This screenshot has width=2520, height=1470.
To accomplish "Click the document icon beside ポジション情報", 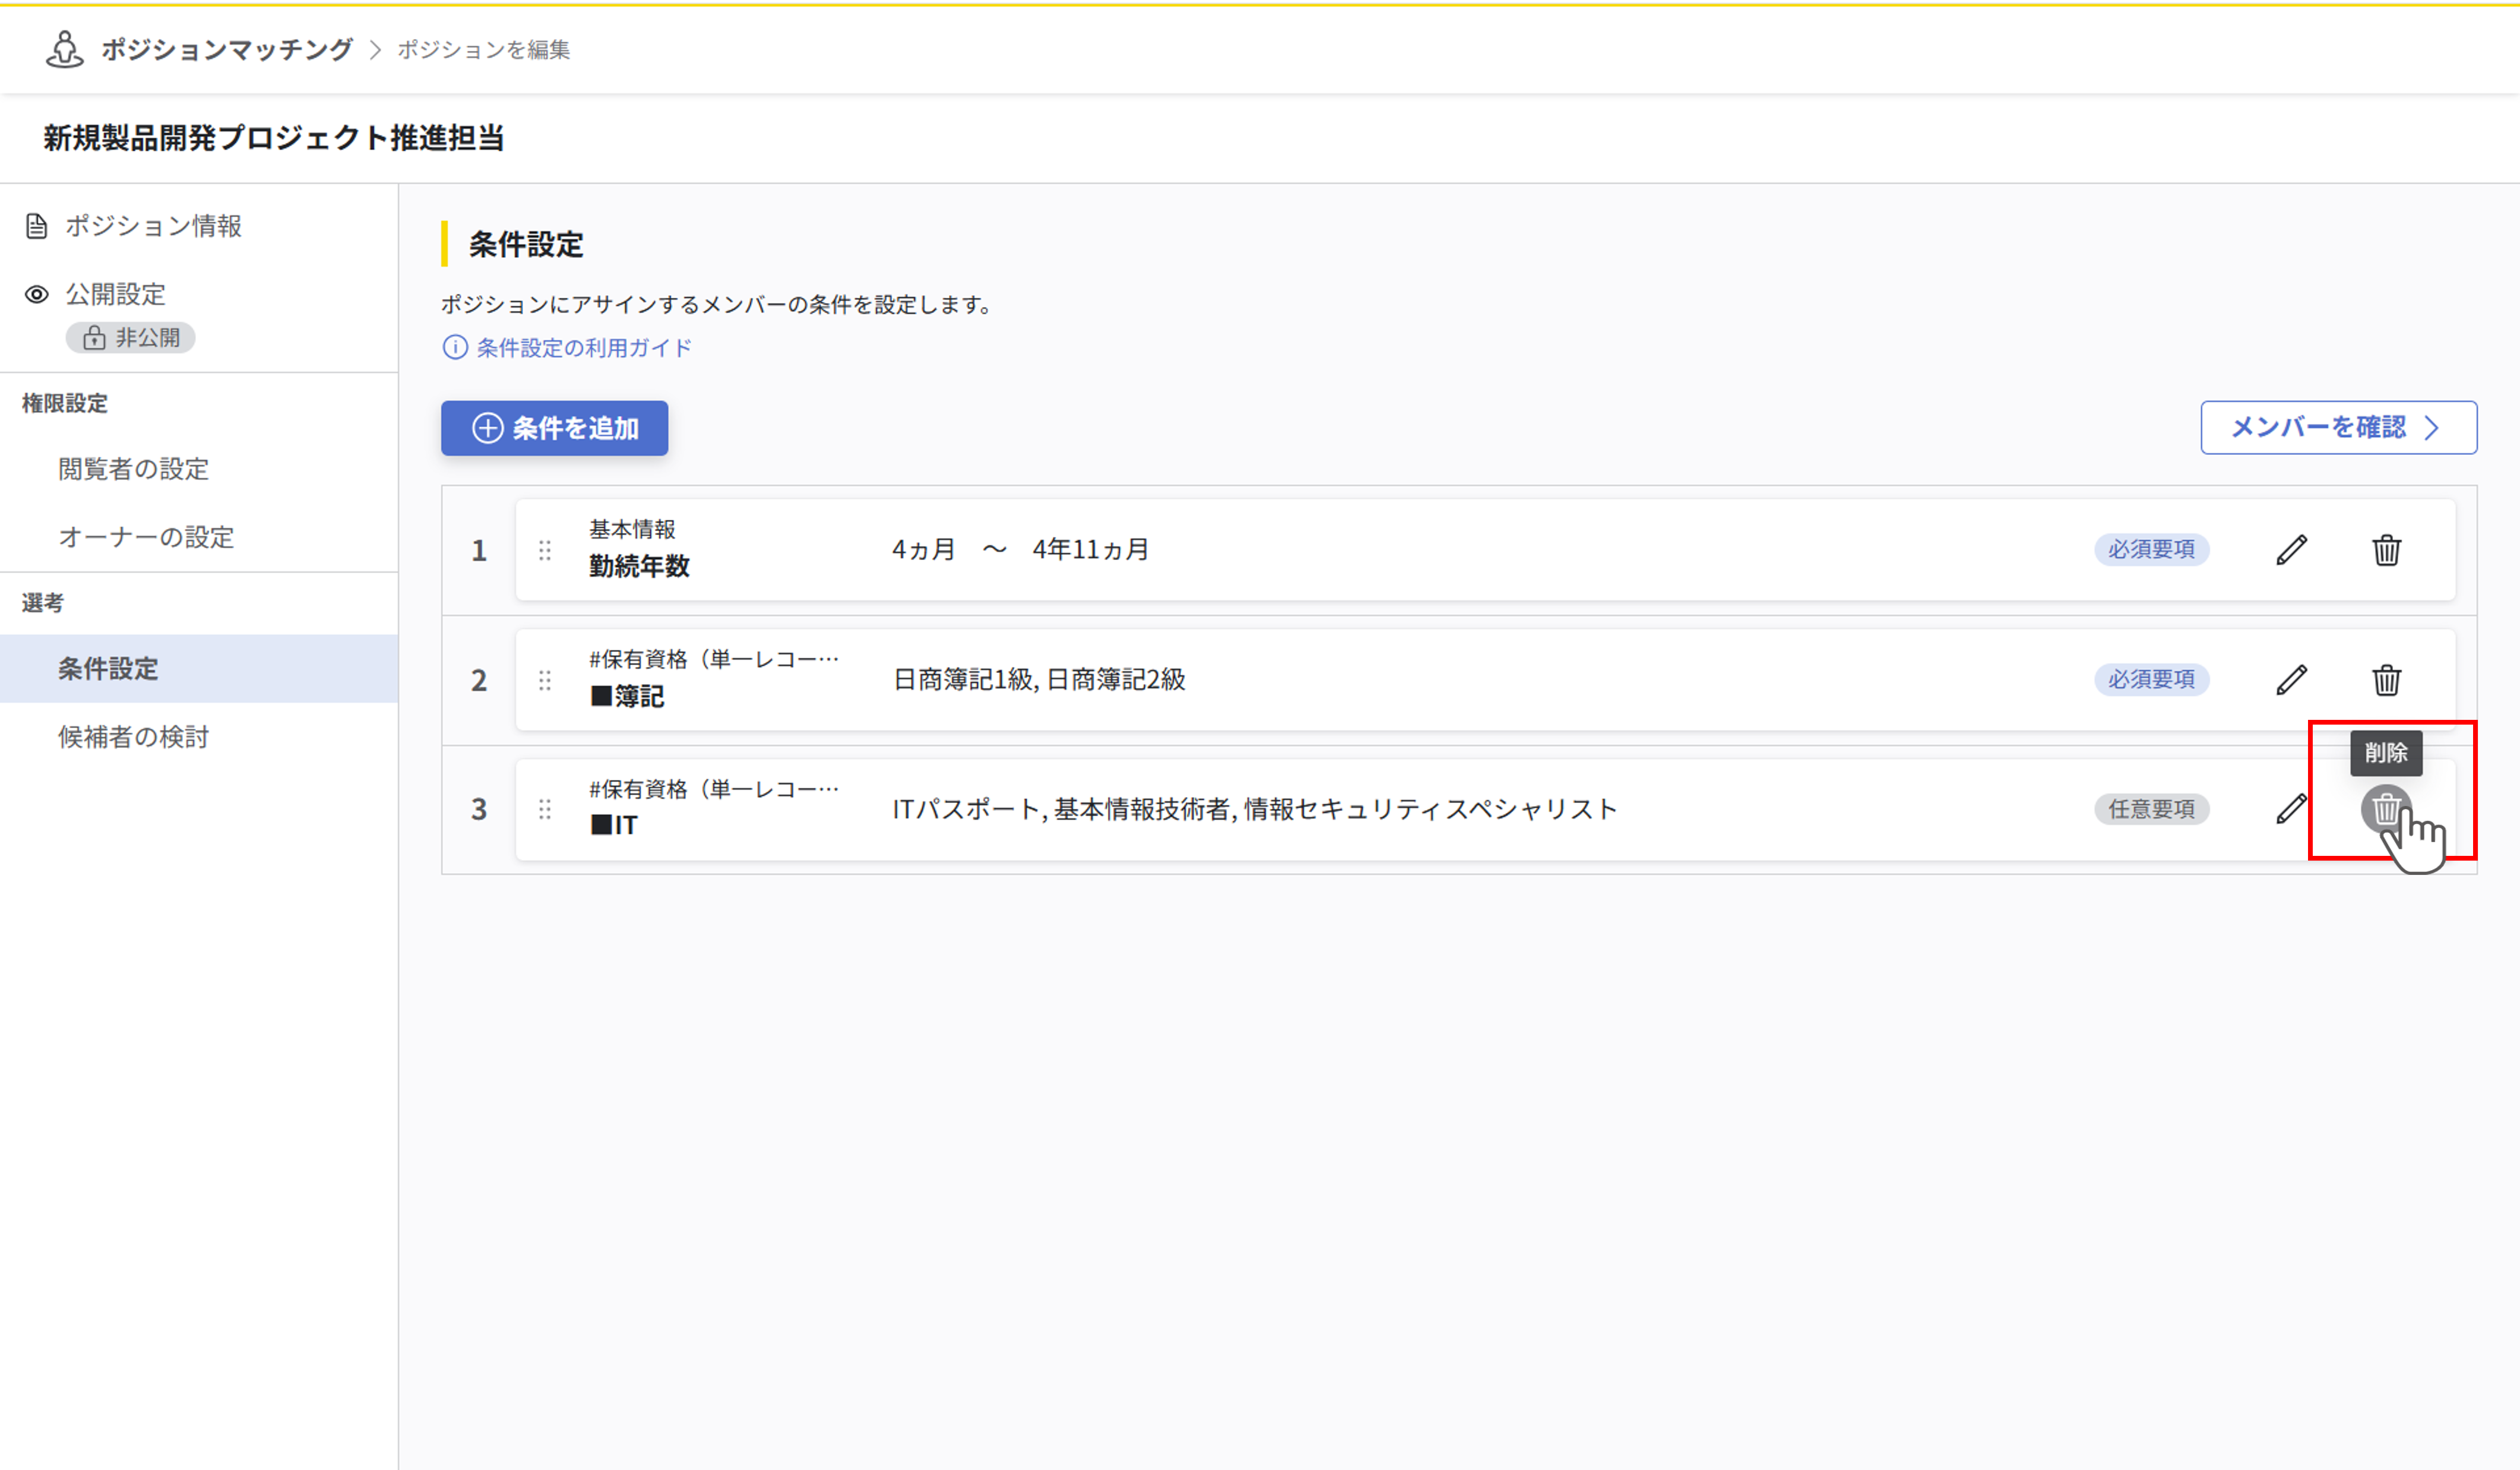I will click(x=37, y=226).
